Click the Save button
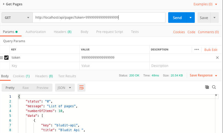The width and height of the screenshot is (223, 133). click(204, 18)
